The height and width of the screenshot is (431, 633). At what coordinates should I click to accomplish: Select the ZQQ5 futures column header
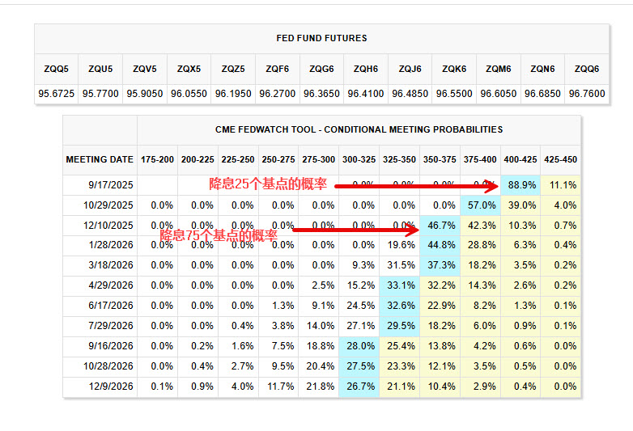point(56,69)
